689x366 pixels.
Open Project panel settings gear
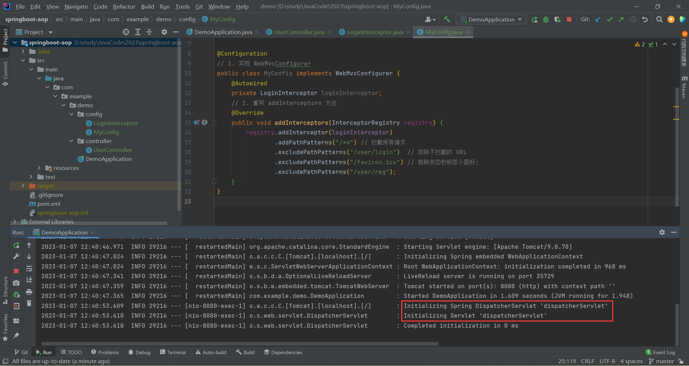(x=164, y=32)
